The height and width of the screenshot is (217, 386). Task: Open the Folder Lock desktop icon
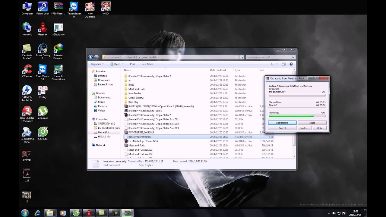click(x=43, y=8)
